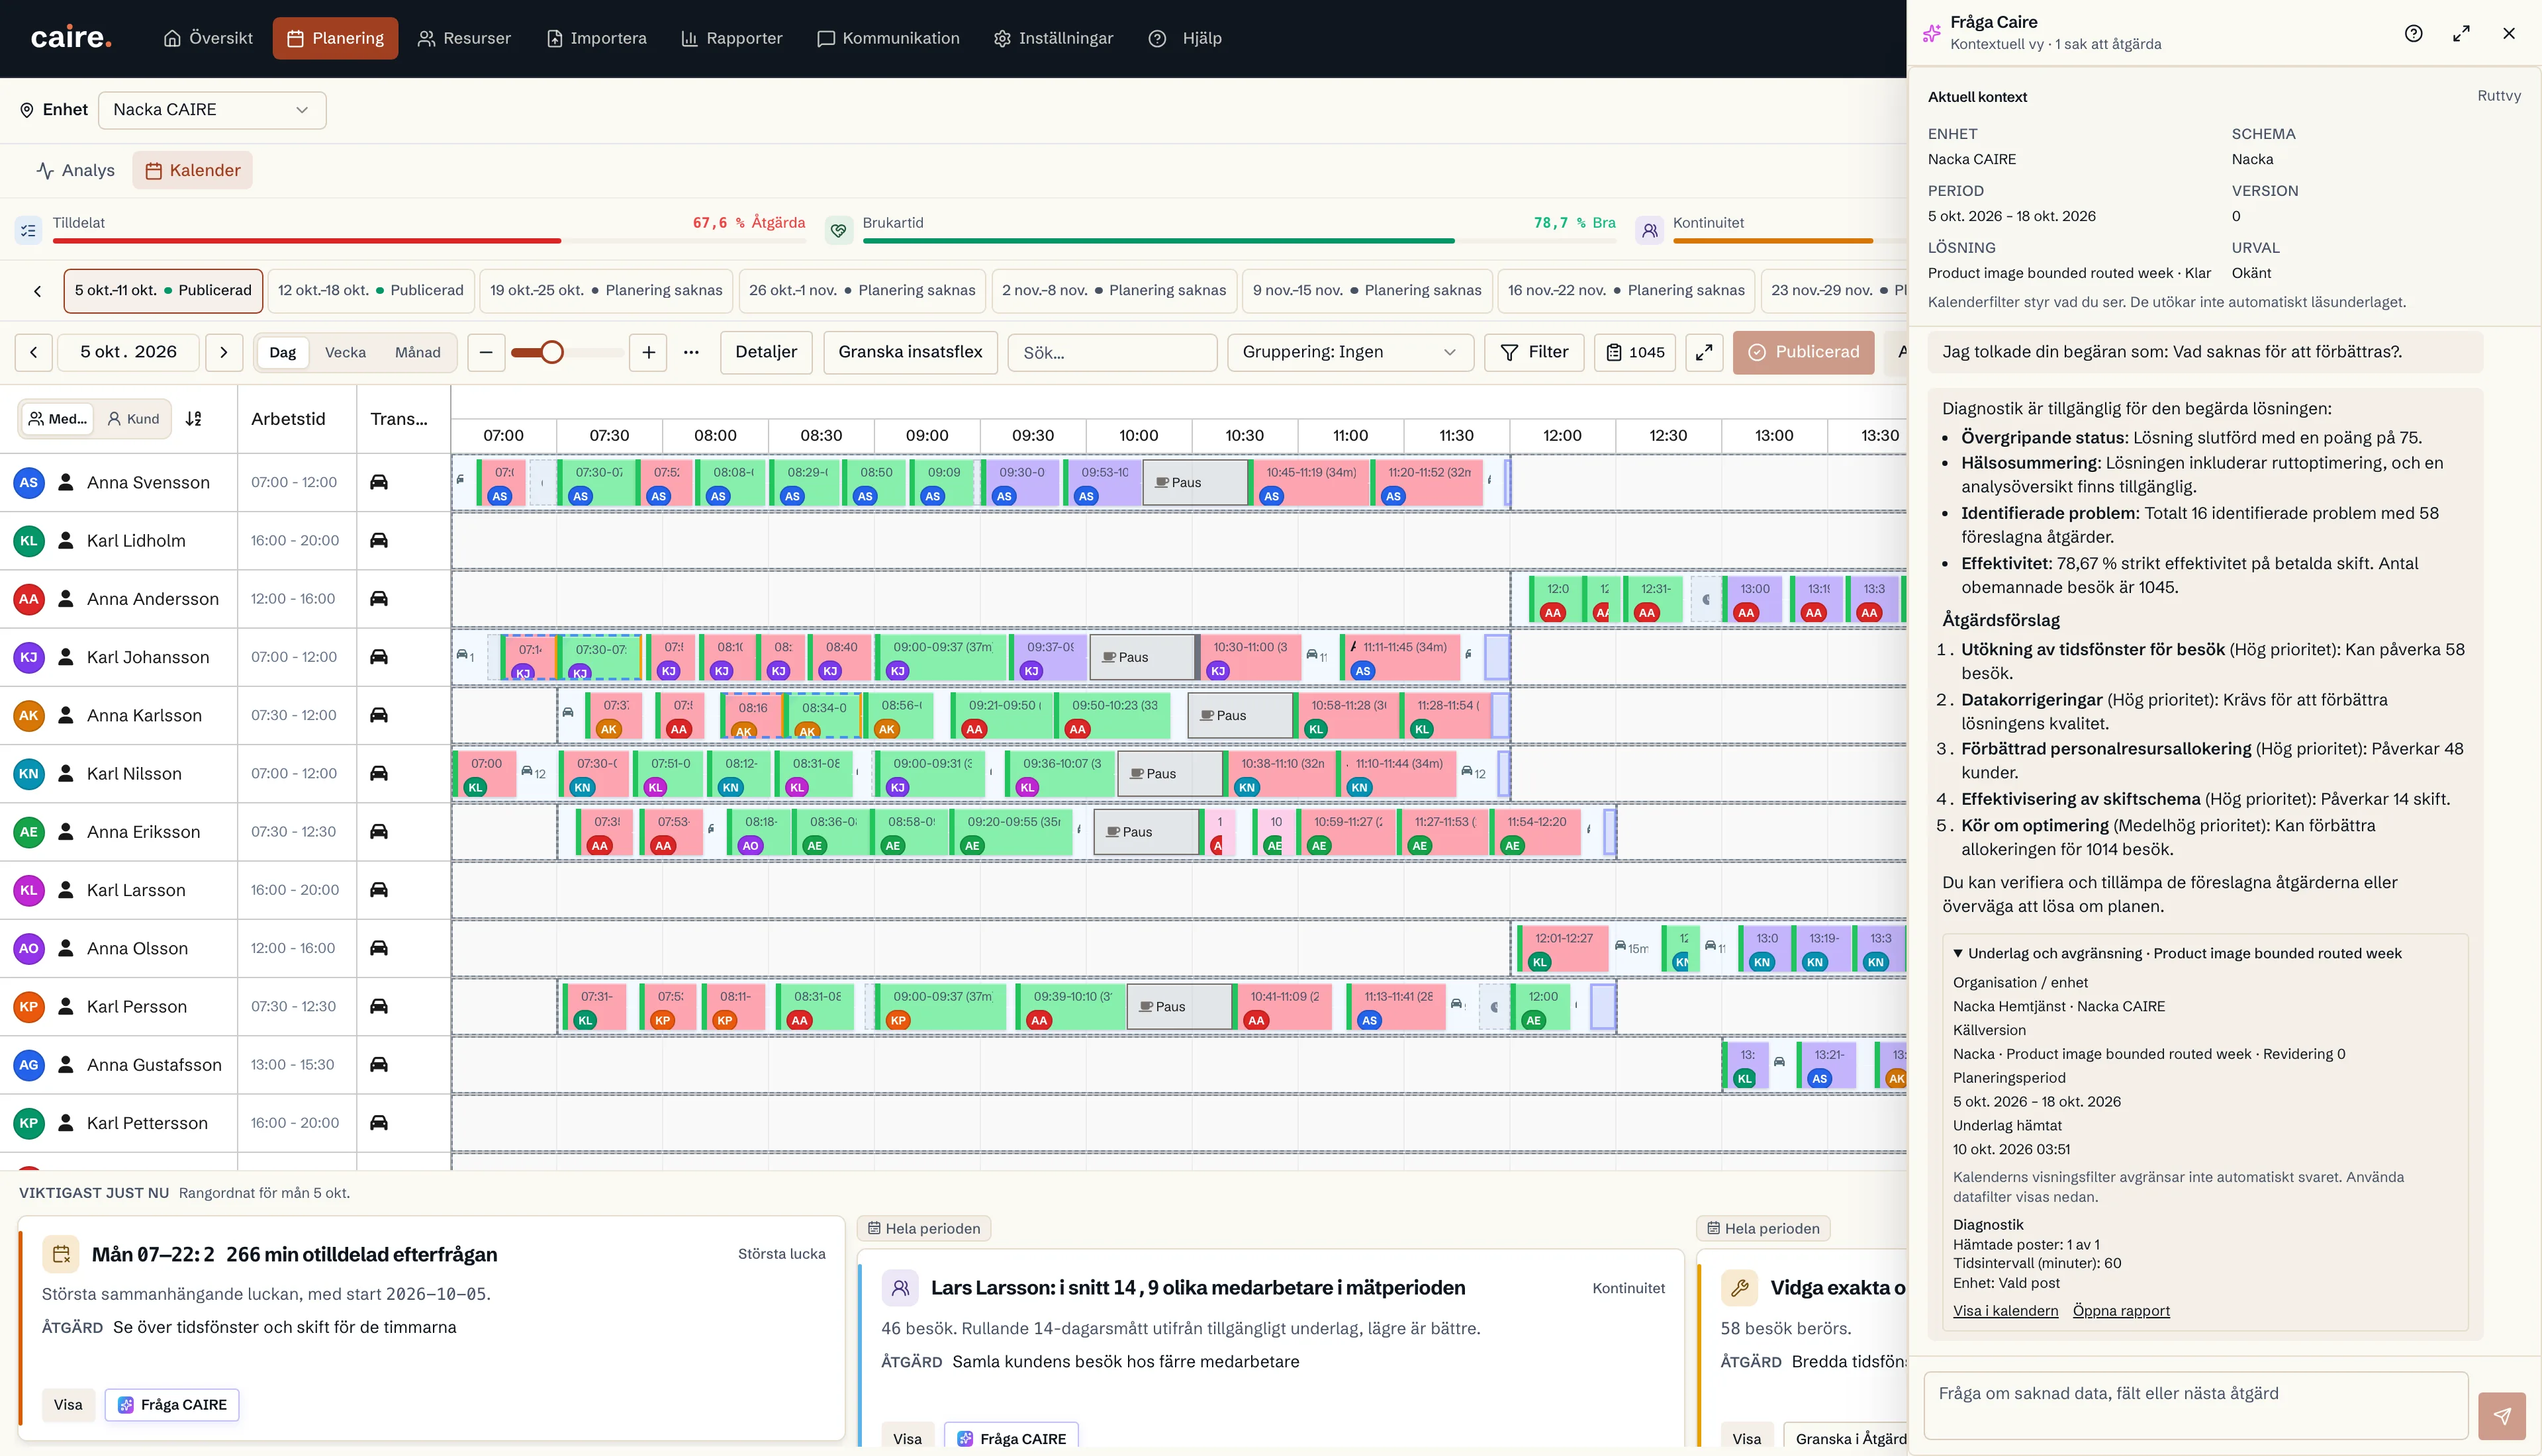Image resolution: width=2542 pixels, height=1456 pixels.
Task: Switch view to Vecka
Action: (345, 352)
